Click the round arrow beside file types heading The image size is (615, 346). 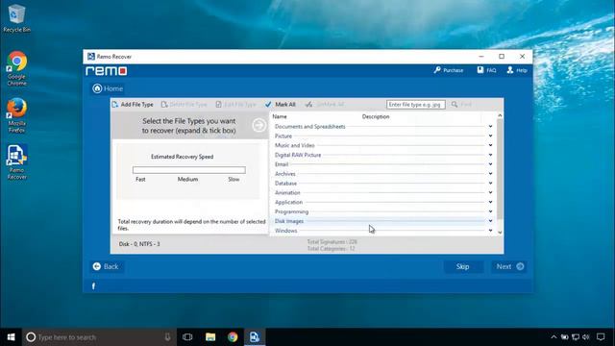coord(258,126)
